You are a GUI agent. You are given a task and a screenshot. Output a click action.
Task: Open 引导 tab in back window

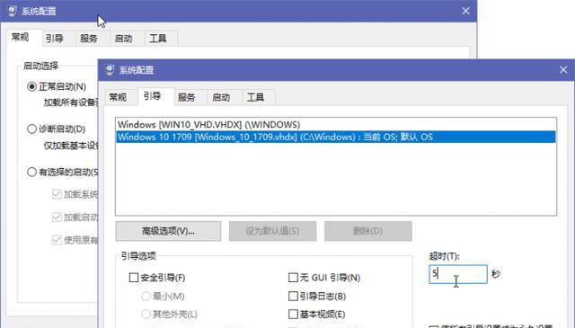pos(54,39)
